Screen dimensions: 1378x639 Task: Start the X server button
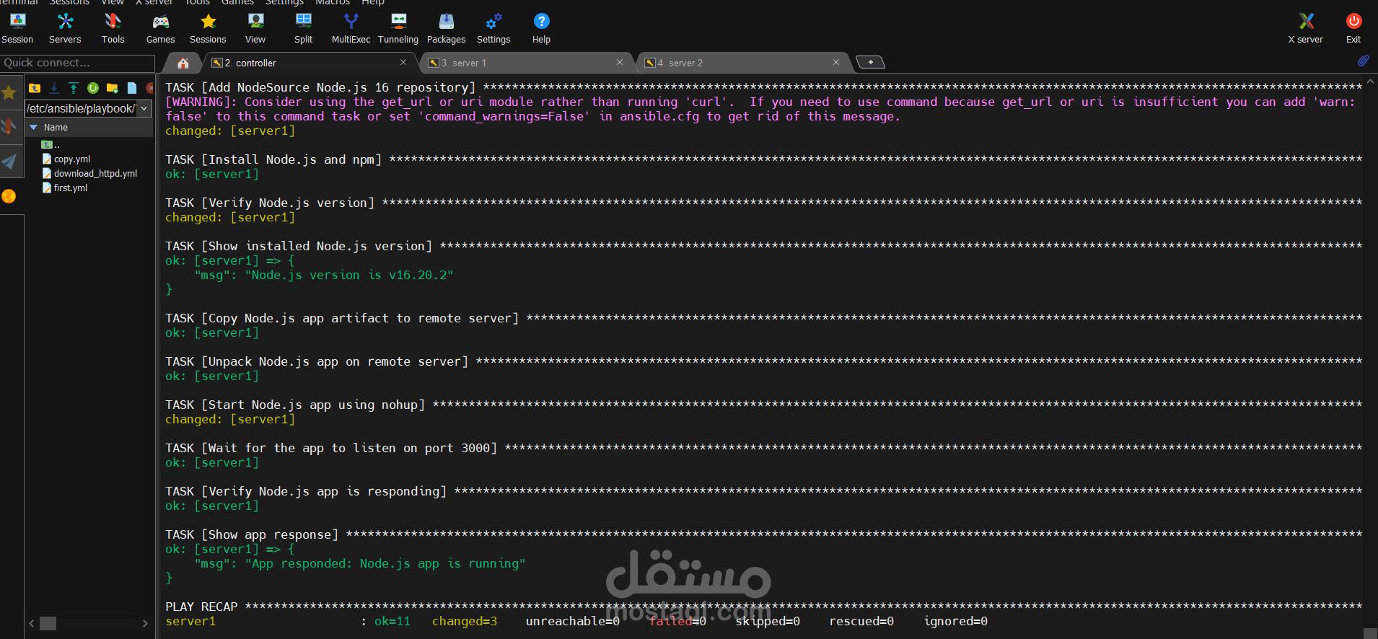(1306, 29)
